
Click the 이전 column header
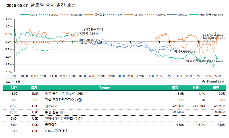[216, 88]
